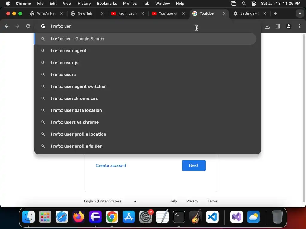This screenshot has width=306, height=229.
Task: Switch to the New Tab tab
Action: [x=85, y=13]
